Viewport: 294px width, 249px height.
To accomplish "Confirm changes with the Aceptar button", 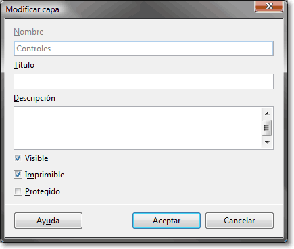I will [166, 221].
